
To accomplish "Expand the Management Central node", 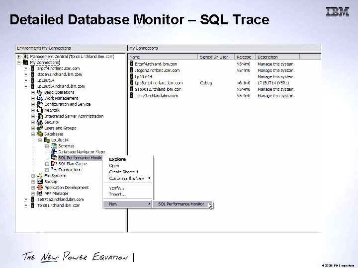I will coord(19,57).
